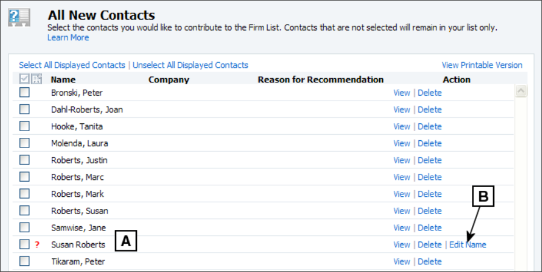This screenshot has height=272, width=542.
Task: Click the Company column header
Action: [x=169, y=80]
